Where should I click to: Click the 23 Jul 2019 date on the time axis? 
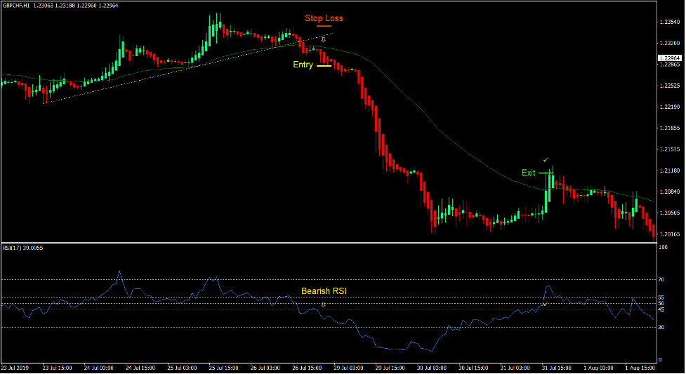pos(17,368)
